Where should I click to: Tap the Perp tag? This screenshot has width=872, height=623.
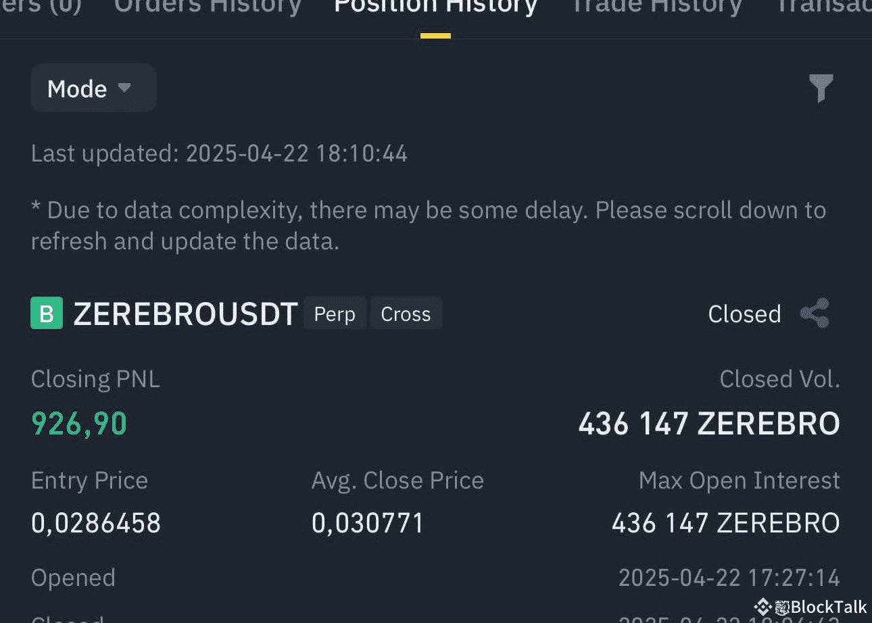pos(335,314)
